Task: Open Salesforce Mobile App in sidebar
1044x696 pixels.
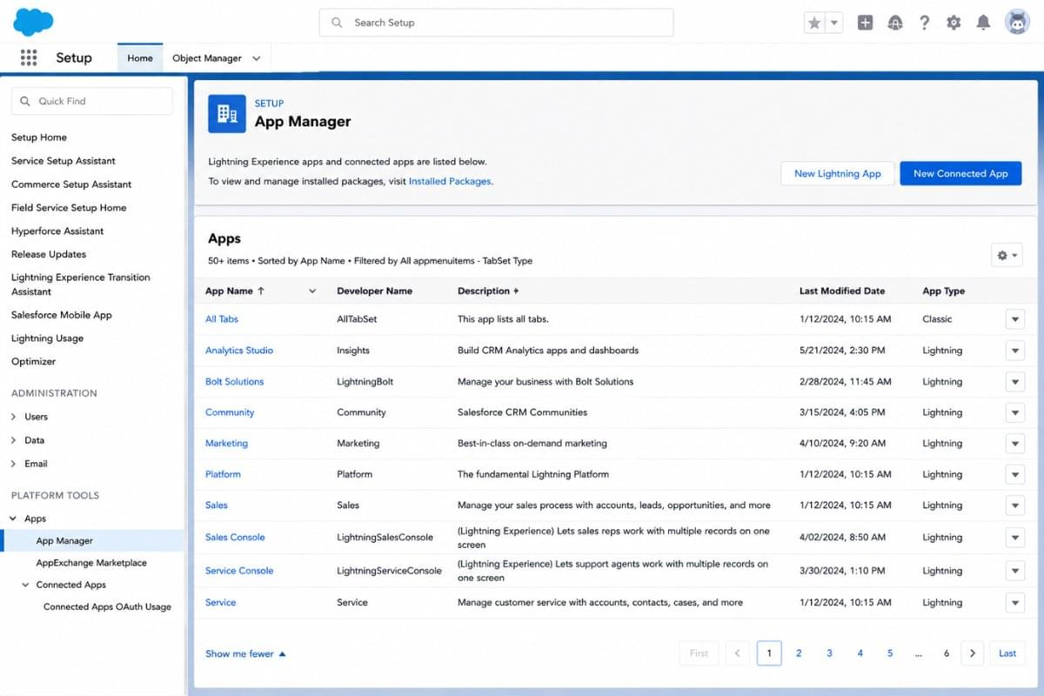Action: (x=62, y=315)
